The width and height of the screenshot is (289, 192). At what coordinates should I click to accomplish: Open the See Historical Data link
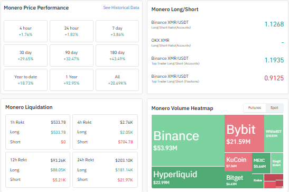(x=121, y=7)
